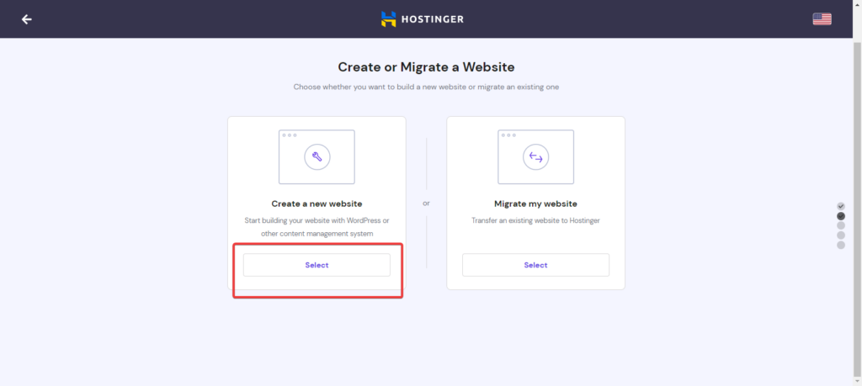Click the 'Create or Migrate a Website' title
The width and height of the screenshot is (862, 386).
pos(426,67)
